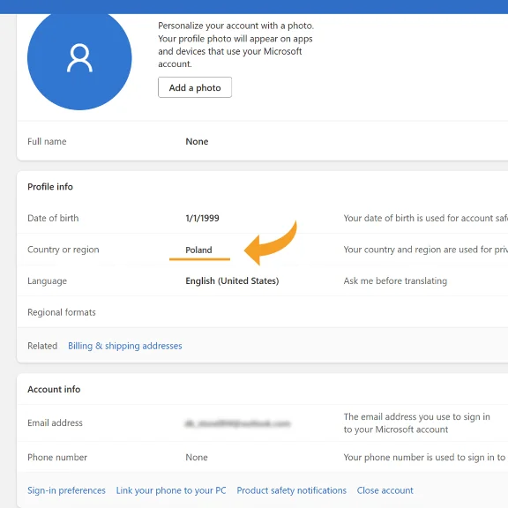Click the Email address row
This screenshot has height=508, width=508.
click(x=262, y=422)
